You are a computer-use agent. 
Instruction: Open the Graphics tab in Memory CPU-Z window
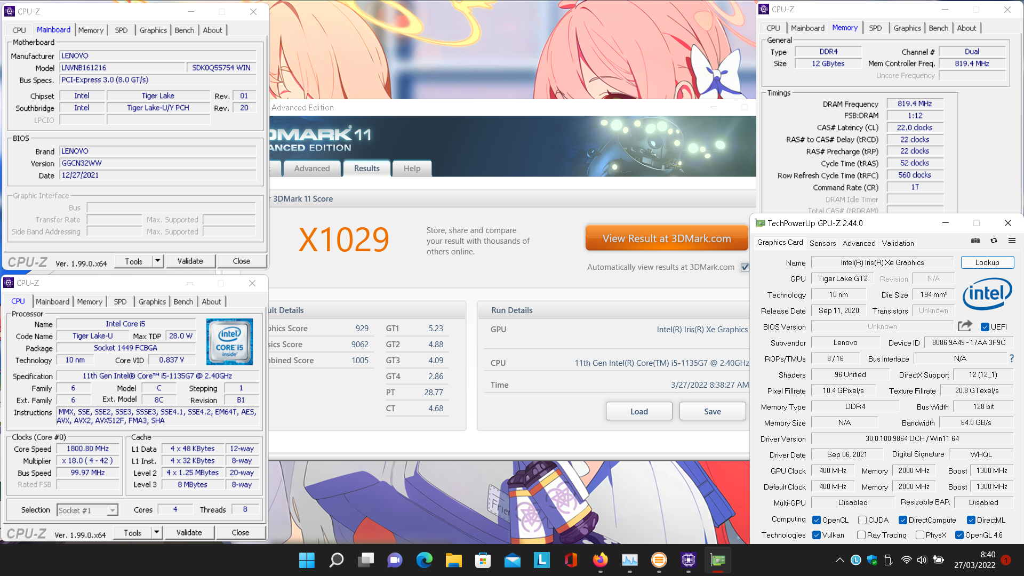coord(907,28)
